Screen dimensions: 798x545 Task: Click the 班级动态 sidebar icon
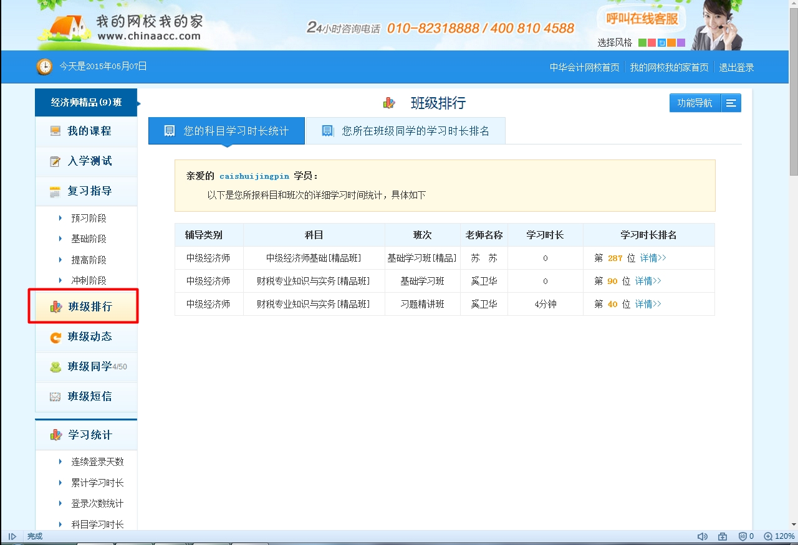56,337
